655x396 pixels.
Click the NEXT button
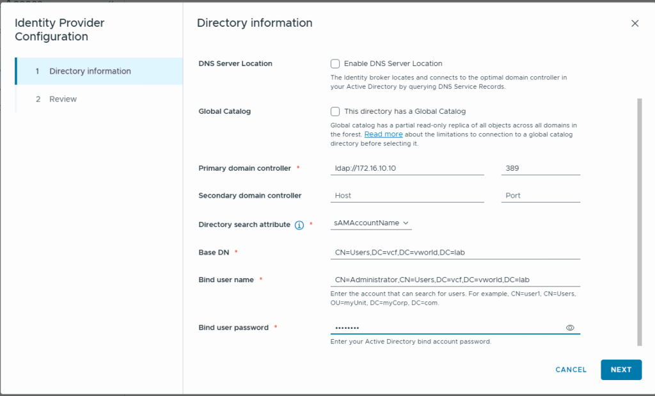tap(620, 370)
